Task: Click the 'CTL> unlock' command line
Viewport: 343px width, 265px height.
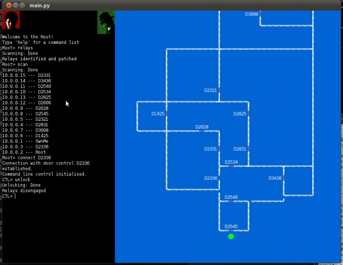Action: pos(16,180)
